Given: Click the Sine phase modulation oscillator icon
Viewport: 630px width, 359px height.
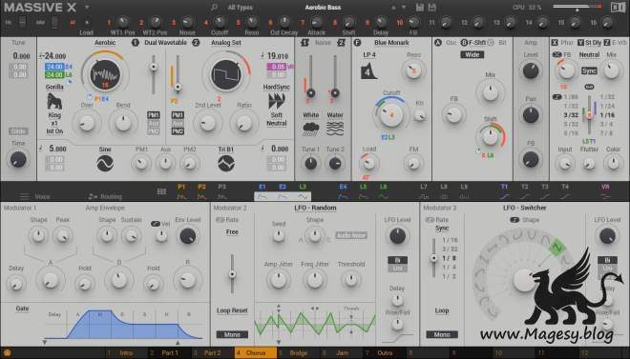Looking at the screenshot, I should coord(105,164).
